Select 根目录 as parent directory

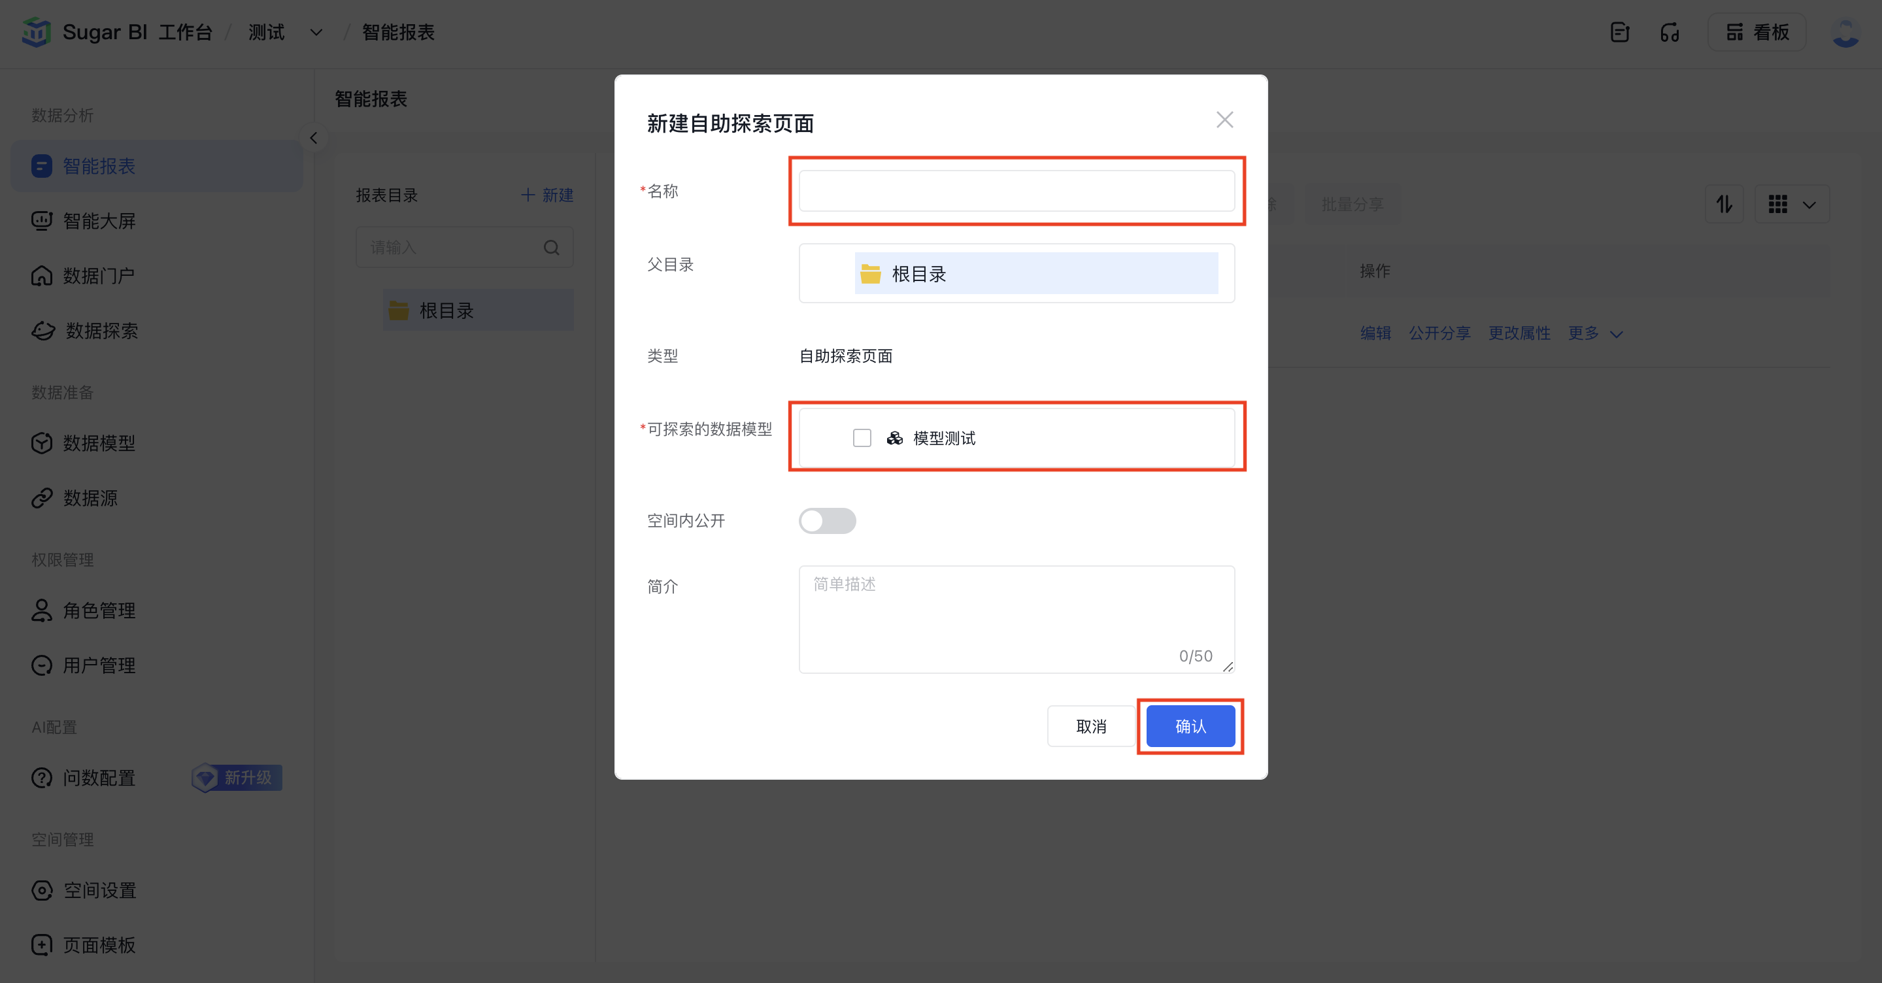click(x=1036, y=274)
